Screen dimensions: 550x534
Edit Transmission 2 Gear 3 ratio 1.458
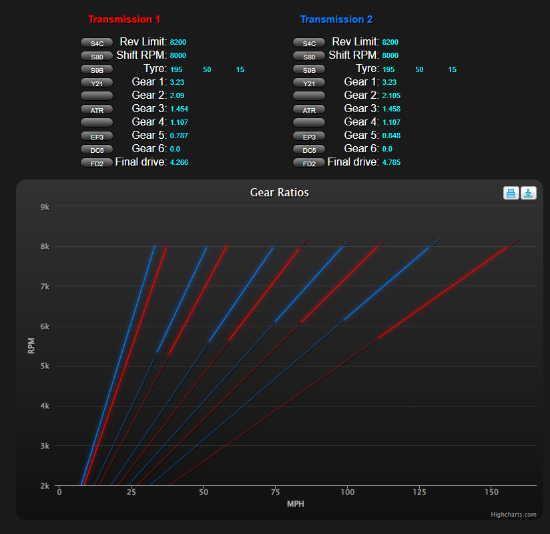391,109
